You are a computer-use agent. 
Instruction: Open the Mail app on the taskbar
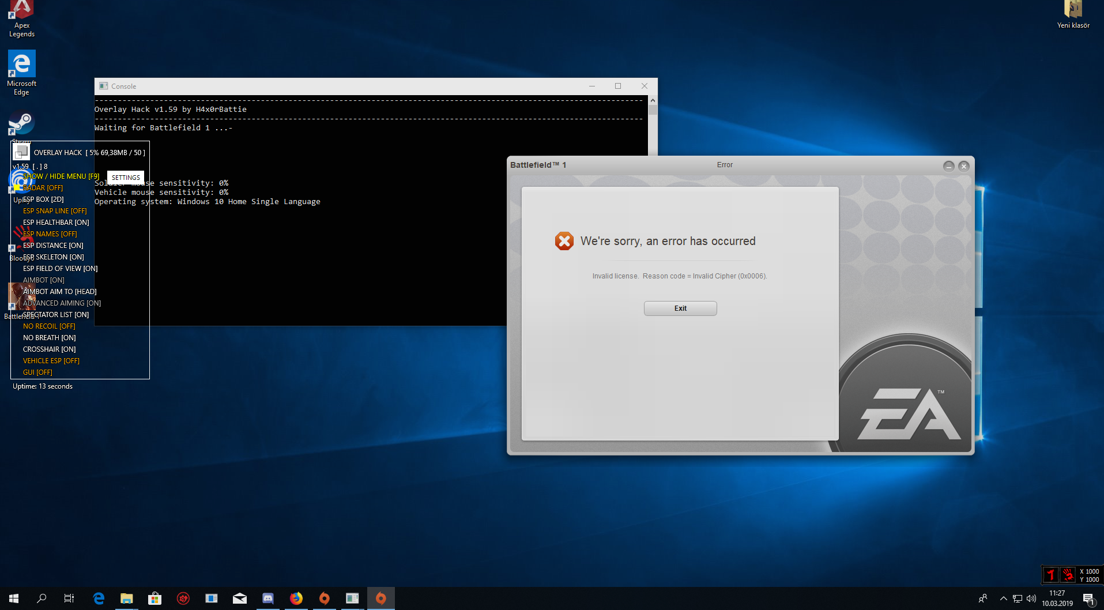pyautogui.click(x=240, y=598)
